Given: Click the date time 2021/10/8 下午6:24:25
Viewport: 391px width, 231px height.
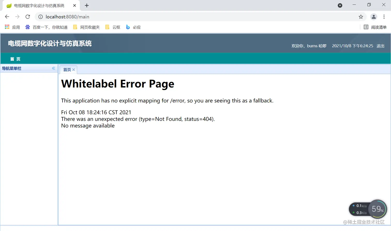Looking at the screenshot, I should [x=352, y=46].
